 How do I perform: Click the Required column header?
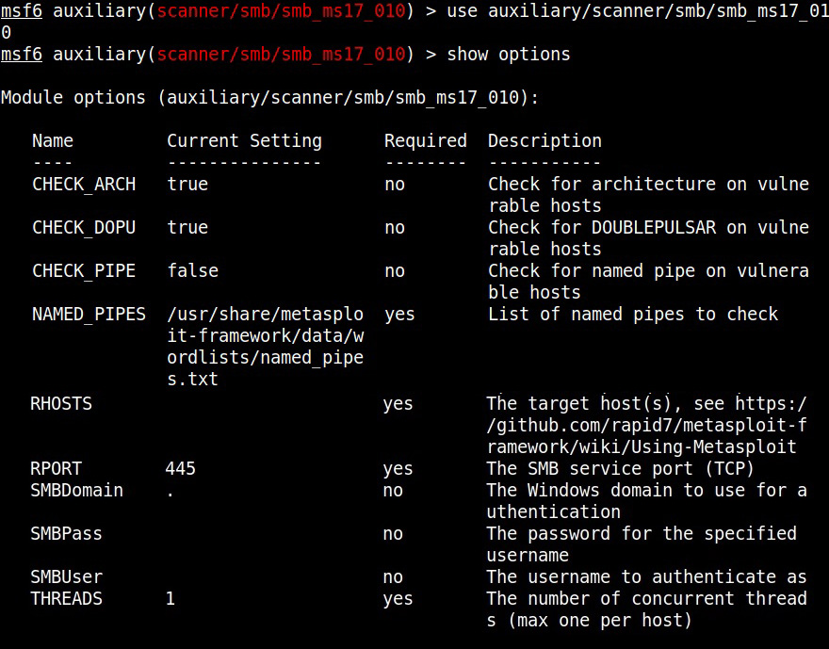coord(426,140)
